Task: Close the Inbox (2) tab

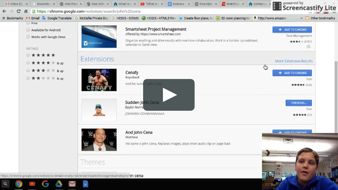Action: tap(26, 4)
